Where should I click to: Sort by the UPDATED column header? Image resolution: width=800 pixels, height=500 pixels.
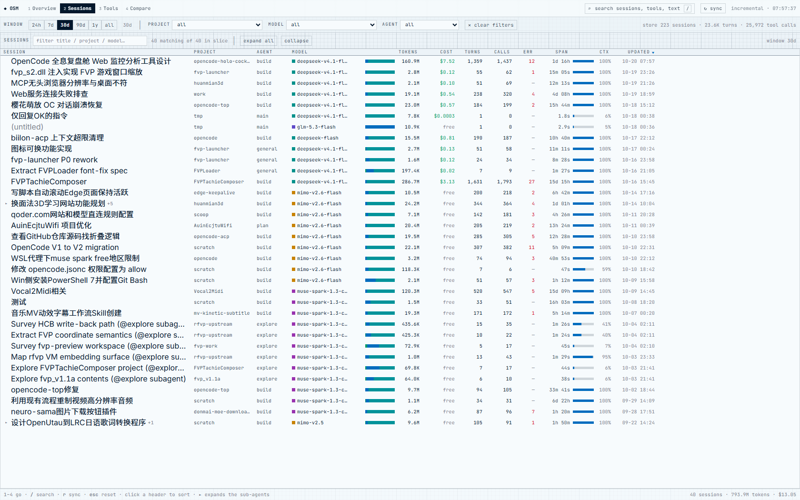coord(640,52)
